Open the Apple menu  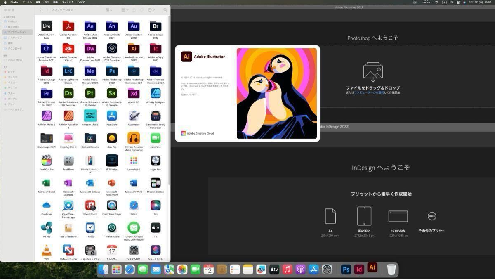(5, 2)
